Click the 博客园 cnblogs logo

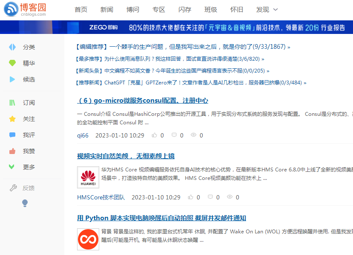(x=26, y=9)
